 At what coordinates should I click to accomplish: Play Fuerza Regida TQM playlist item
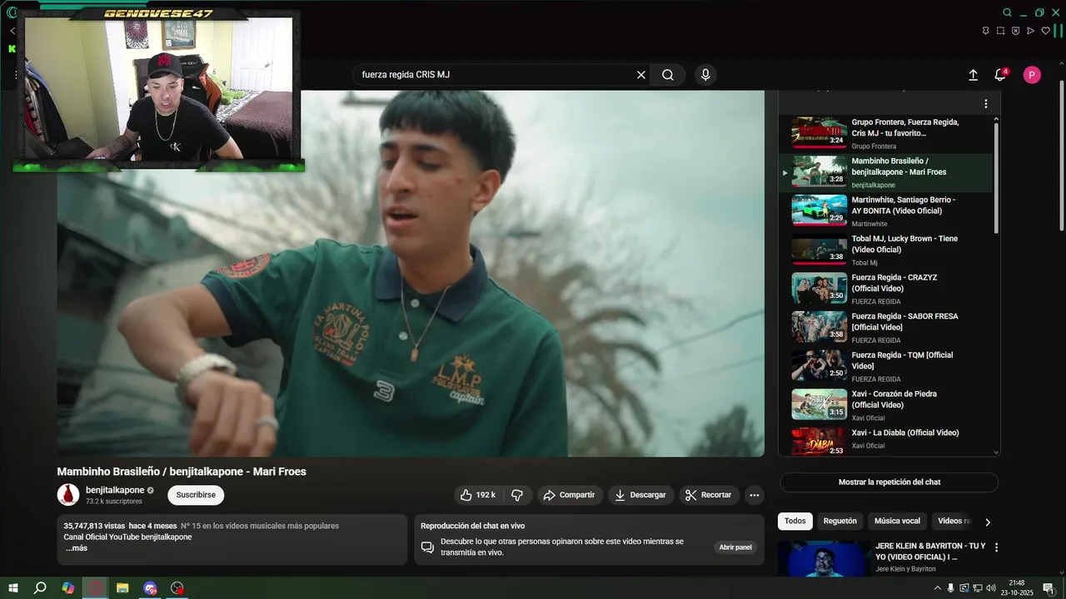click(x=885, y=367)
